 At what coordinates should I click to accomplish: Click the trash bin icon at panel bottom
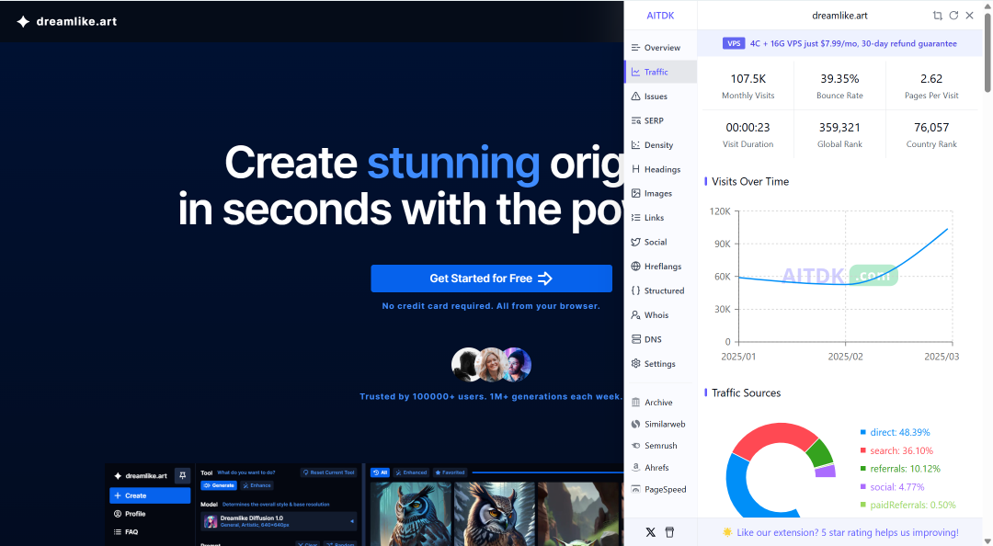coord(669,532)
